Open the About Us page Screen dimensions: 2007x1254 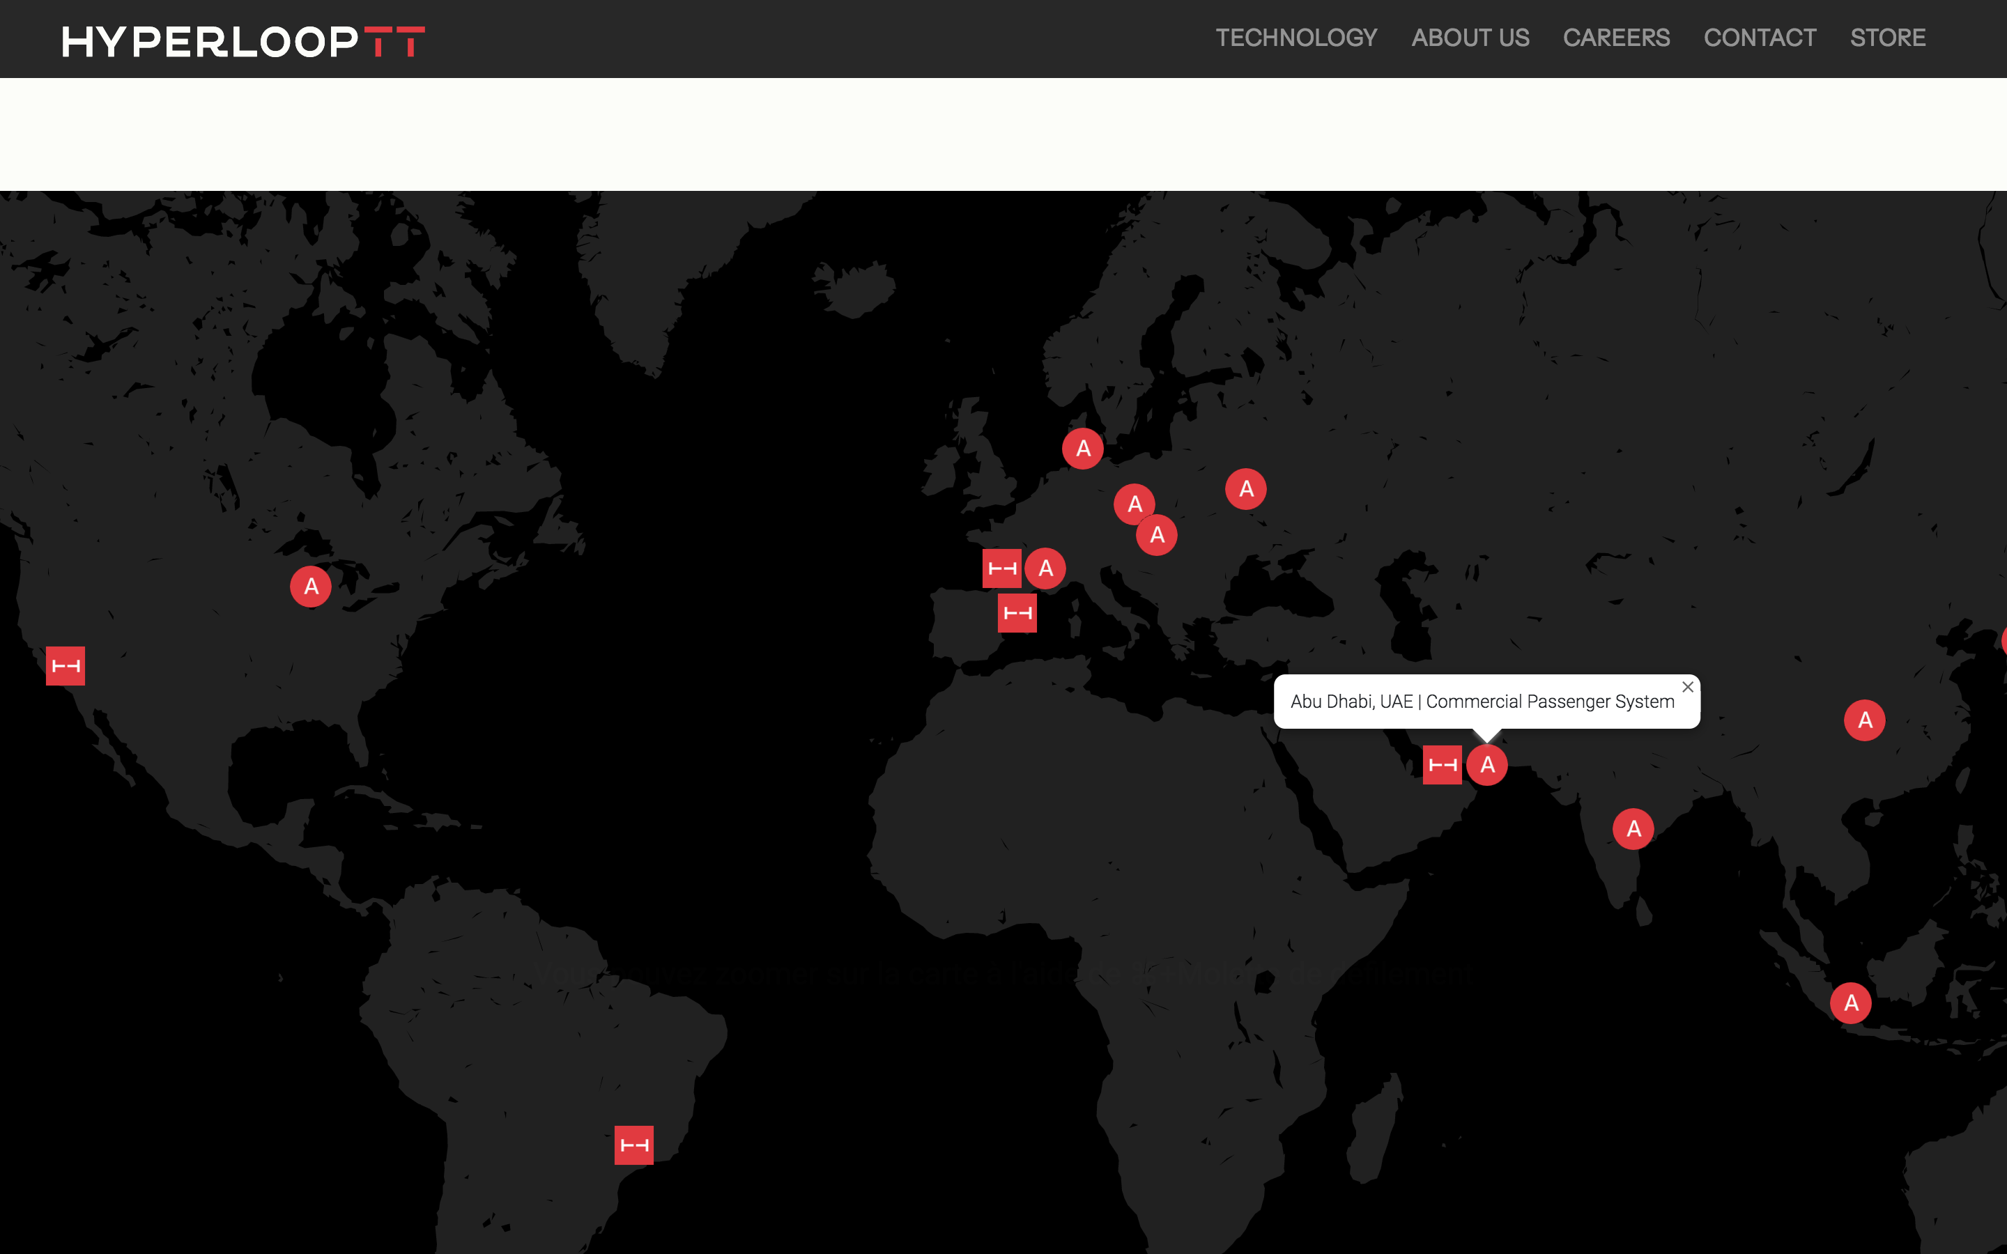coord(1470,38)
